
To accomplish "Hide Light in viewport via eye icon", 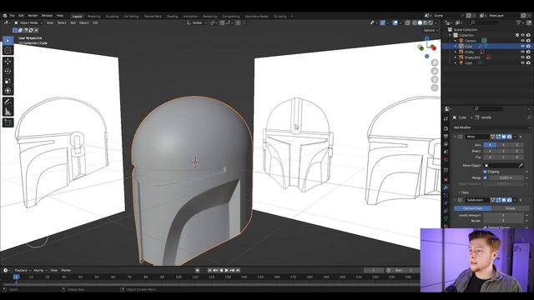I will pos(523,63).
